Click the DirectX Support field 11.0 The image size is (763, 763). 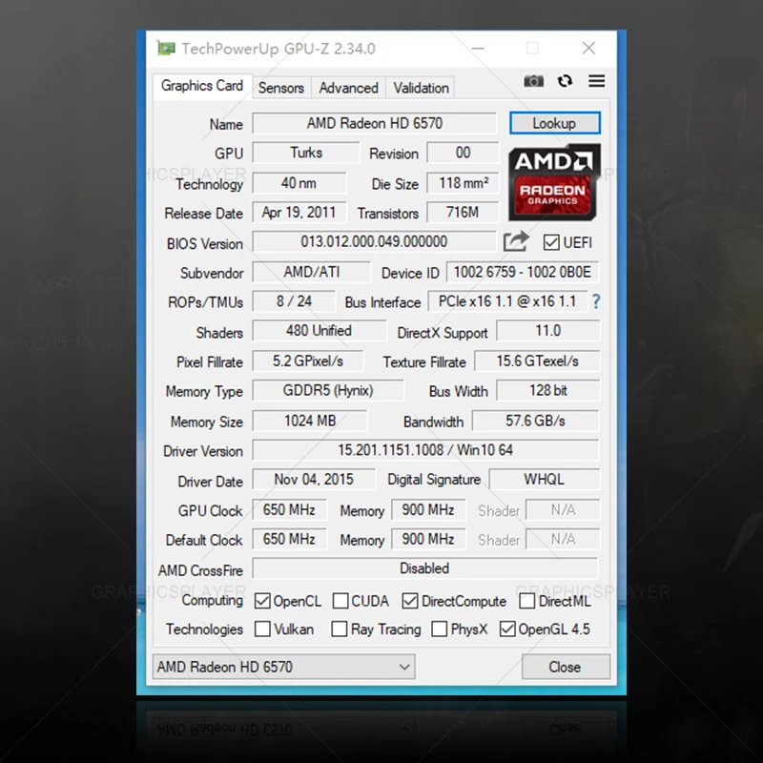click(547, 331)
